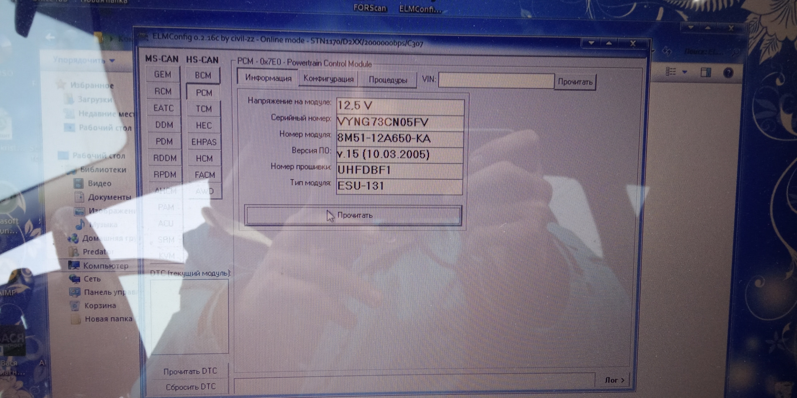
Task: Click Прочитать button next to VIN field
Action: (575, 82)
